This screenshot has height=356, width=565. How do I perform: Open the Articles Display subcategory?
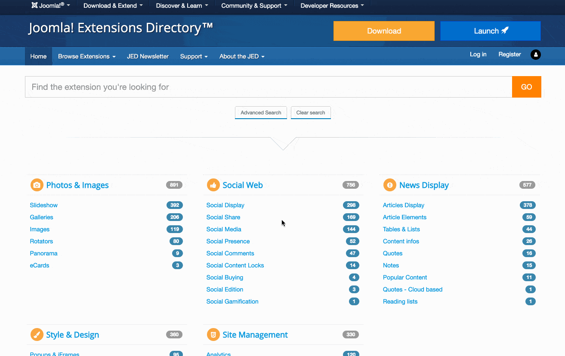point(404,205)
